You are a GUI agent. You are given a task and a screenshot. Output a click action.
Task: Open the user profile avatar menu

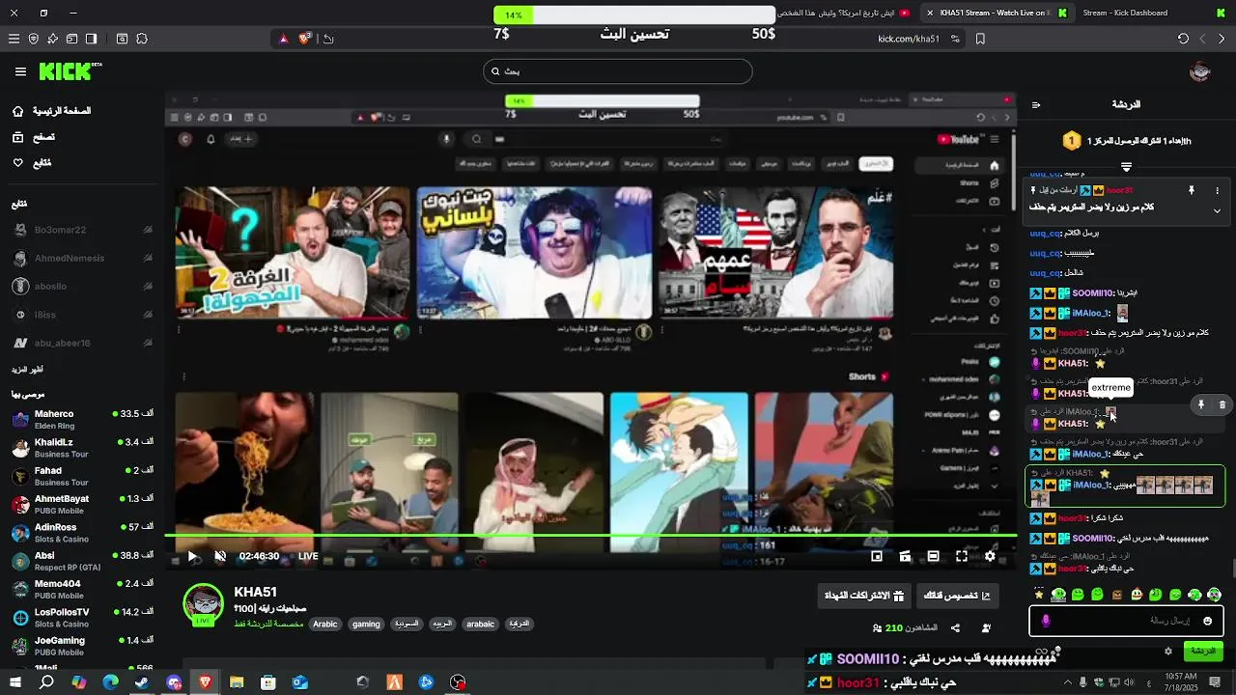pos(1200,71)
